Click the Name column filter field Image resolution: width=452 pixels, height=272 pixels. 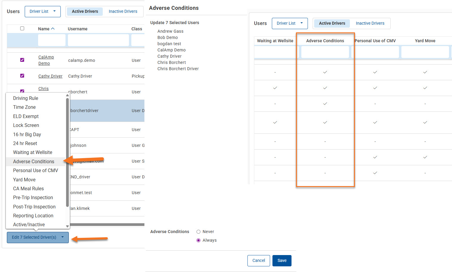(52, 40)
